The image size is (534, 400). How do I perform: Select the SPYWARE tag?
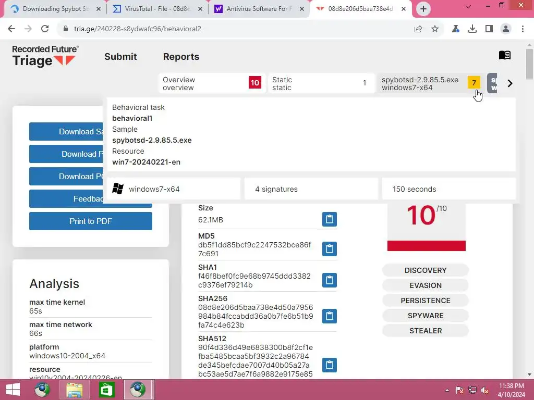pos(426,316)
